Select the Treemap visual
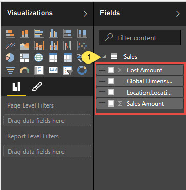 tap(25, 58)
